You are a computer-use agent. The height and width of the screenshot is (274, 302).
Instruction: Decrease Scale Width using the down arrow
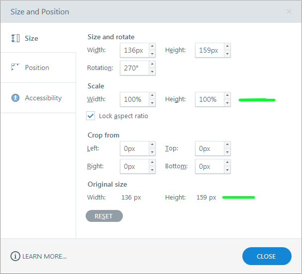click(x=152, y=103)
